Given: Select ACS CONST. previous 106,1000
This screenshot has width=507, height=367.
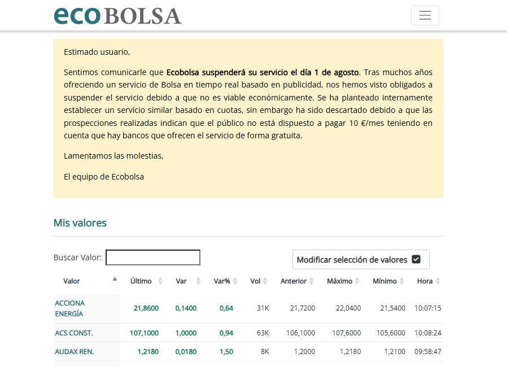Looking at the screenshot, I should click(x=301, y=333).
